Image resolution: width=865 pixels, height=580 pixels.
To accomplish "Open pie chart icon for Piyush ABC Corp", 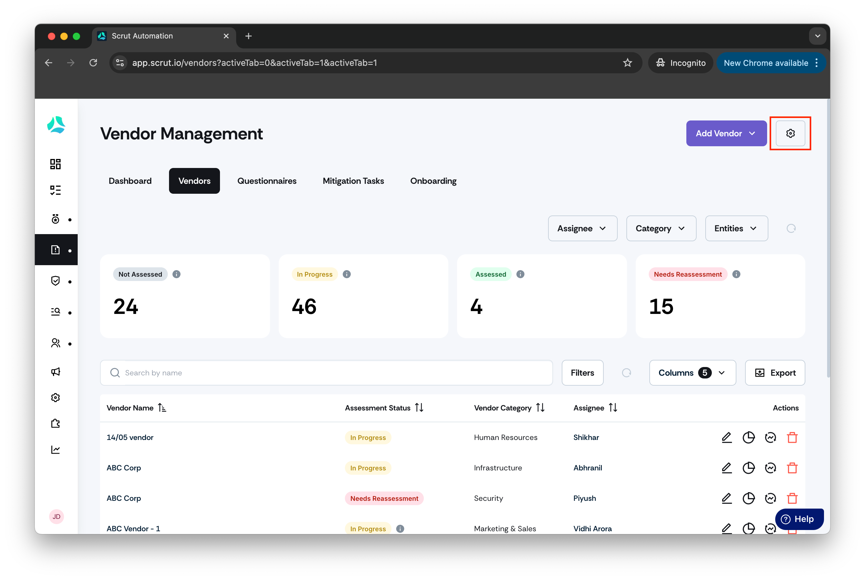I will pos(748,498).
